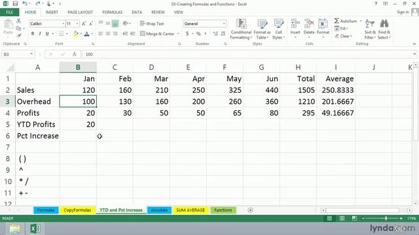
Task: Click the Delete cells icon
Action: coord(309,23)
